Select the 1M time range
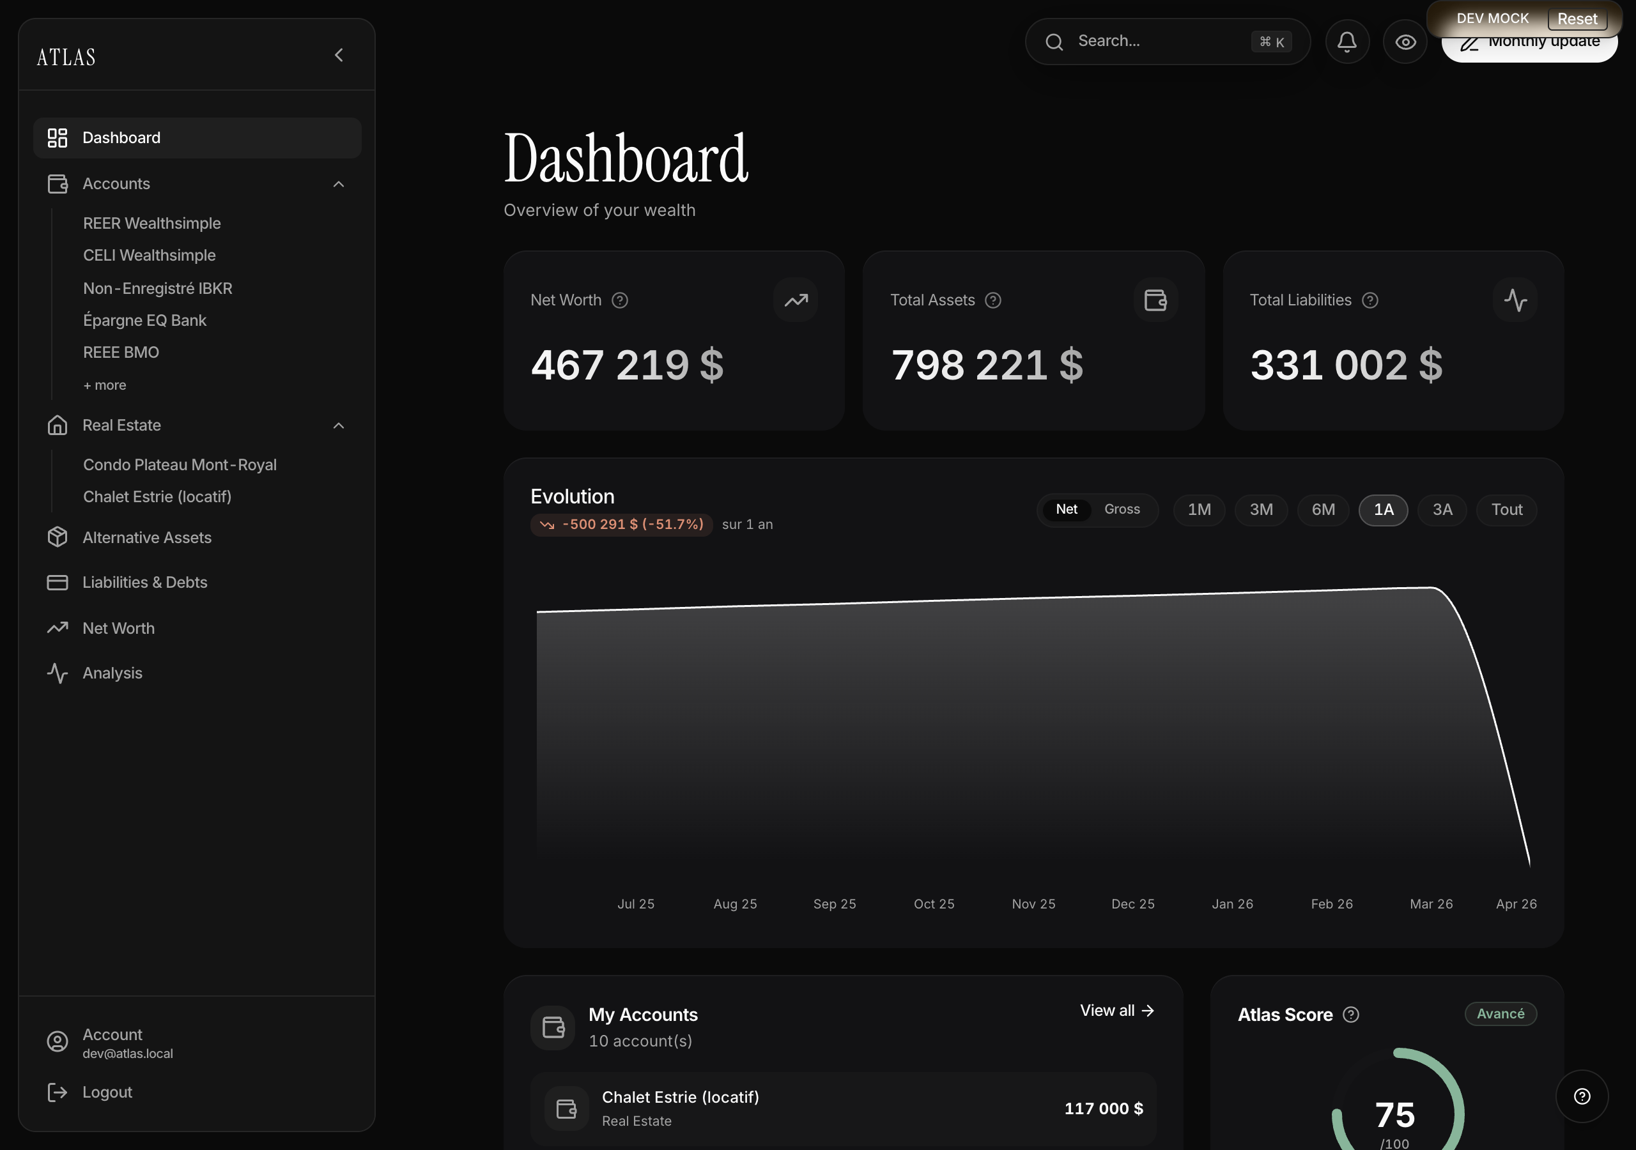 pos(1200,509)
